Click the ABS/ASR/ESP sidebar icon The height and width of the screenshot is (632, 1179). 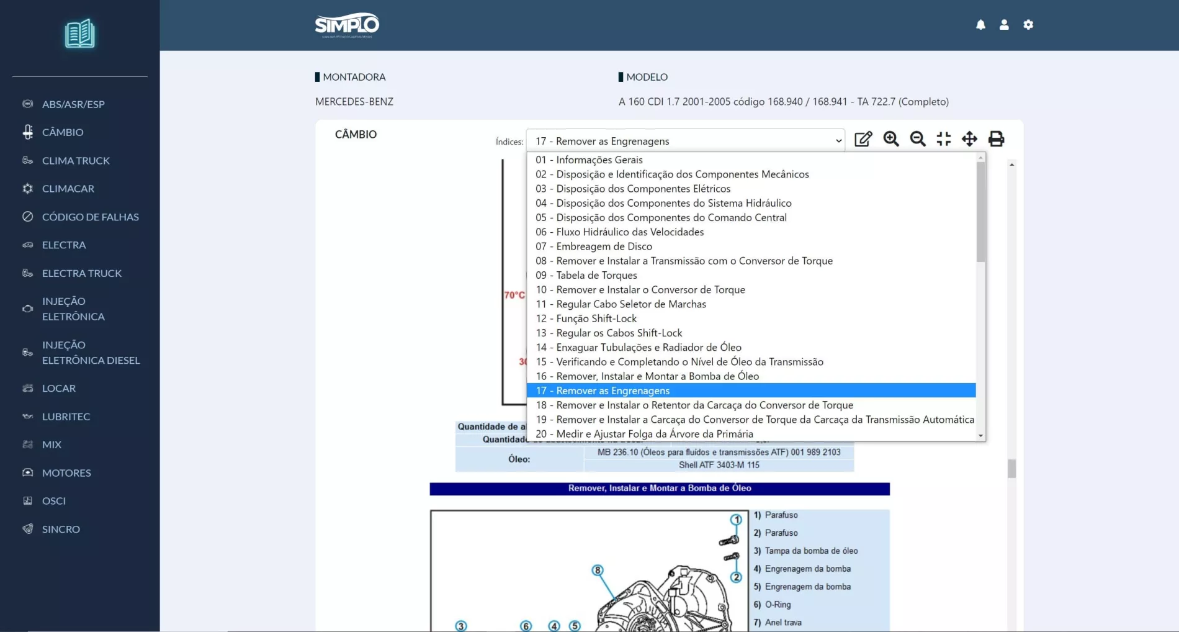click(x=28, y=104)
